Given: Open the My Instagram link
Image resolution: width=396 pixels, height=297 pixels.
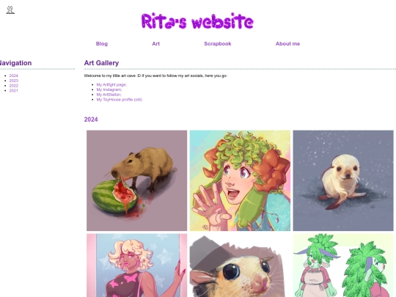Looking at the screenshot, I should [x=109, y=89].
